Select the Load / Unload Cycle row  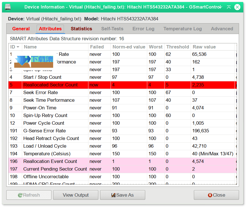pyautogui.click(x=123, y=146)
